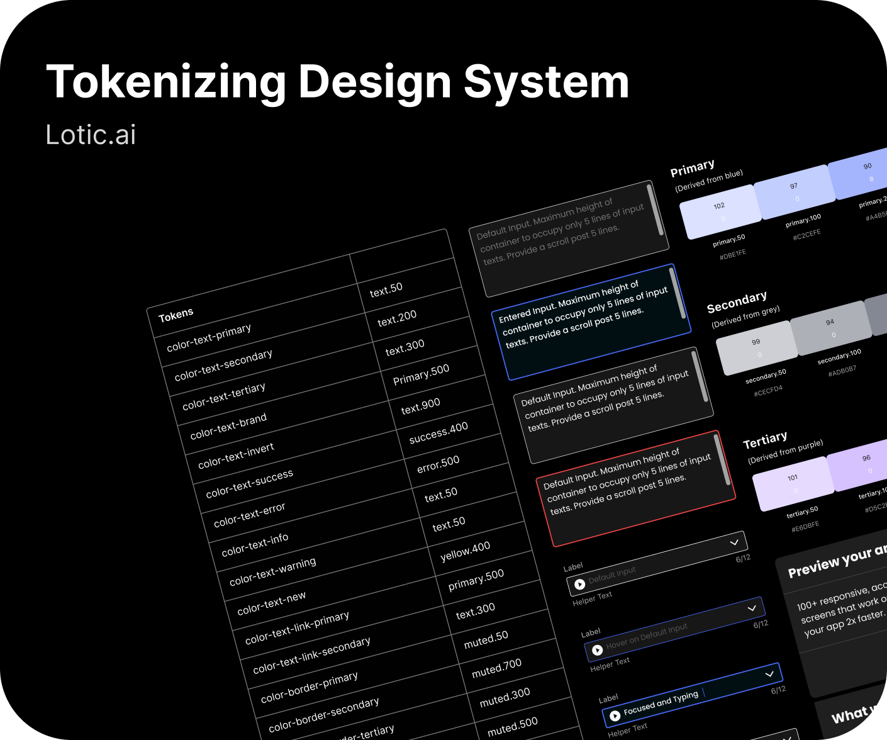
Task: Select the color-border-secondary table cell
Action: tap(362, 706)
